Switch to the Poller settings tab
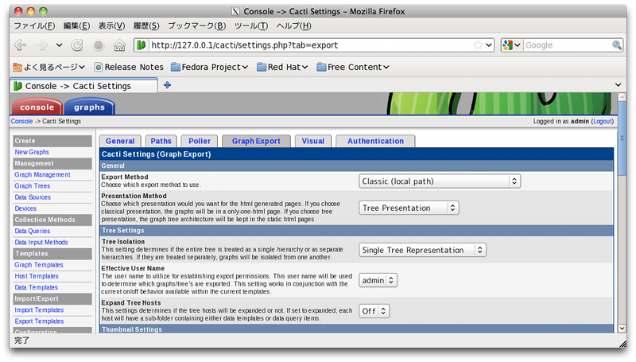 200,141
